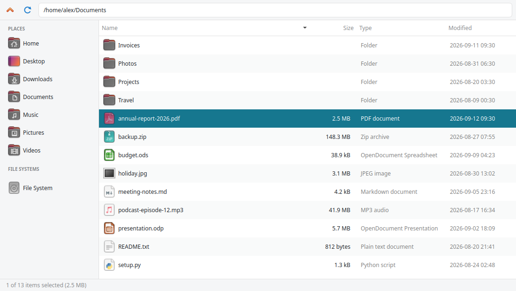Screen dimensions: 516x291
Task: Select meeting-notes.md file name
Action: click(143, 191)
